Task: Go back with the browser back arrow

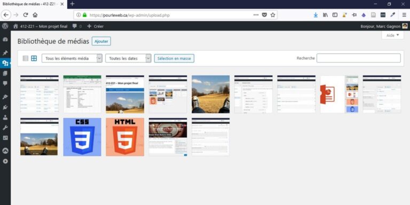Action: (x=6, y=15)
